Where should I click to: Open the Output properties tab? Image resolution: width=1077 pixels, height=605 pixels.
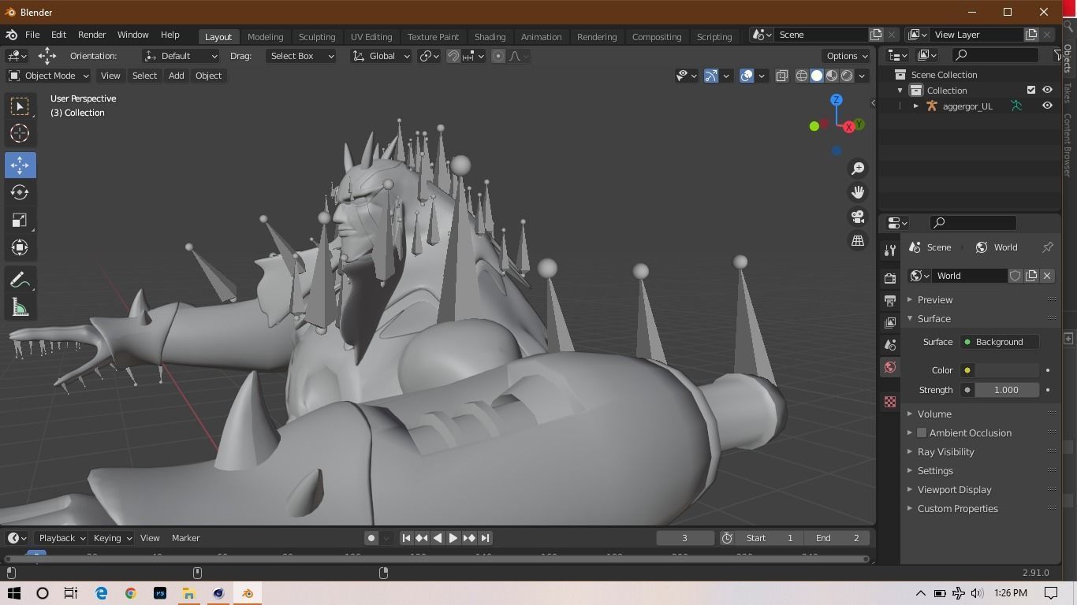pyautogui.click(x=890, y=300)
